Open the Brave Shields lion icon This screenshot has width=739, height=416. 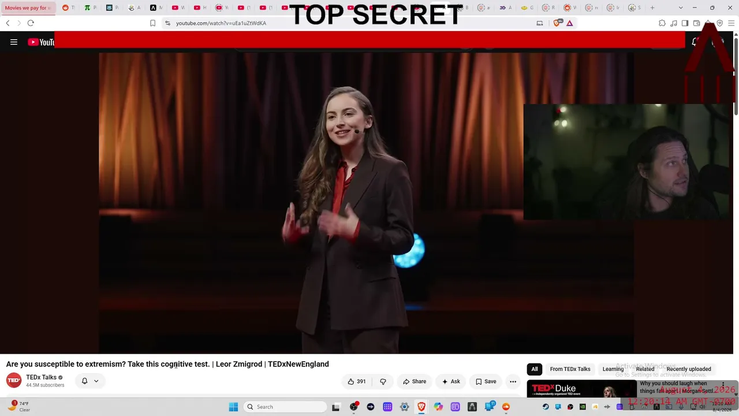click(x=557, y=23)
